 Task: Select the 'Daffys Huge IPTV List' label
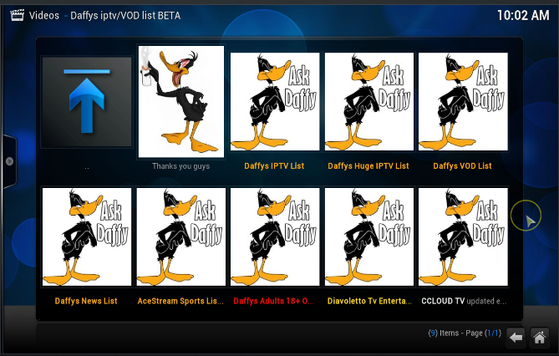coord(368,165)
